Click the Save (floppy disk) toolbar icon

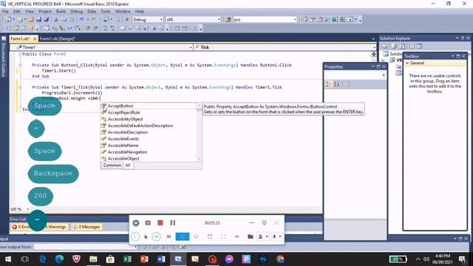click(x=39, y=20)
